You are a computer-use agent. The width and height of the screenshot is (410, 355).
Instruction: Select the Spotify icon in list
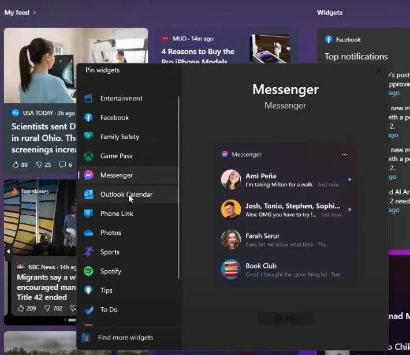[88, 271]
